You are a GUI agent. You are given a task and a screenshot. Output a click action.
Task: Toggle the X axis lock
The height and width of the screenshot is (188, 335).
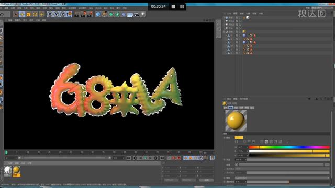click(50, 14)
